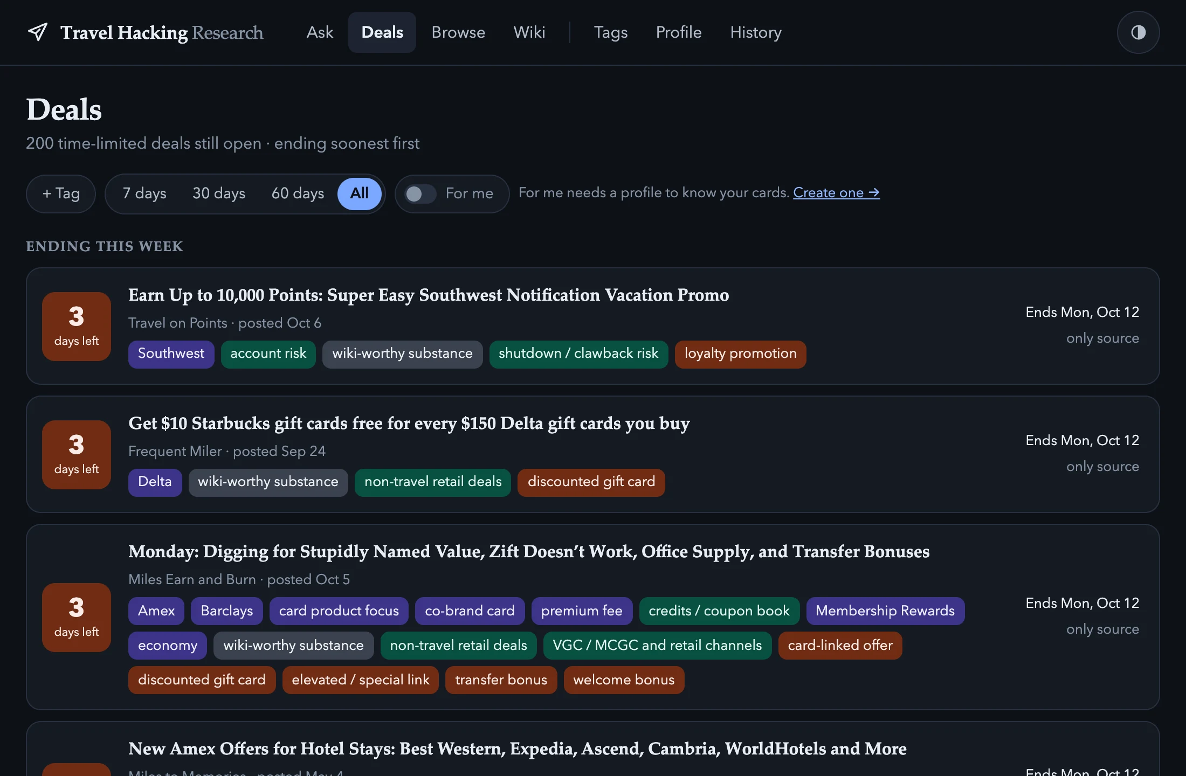Open the Deals tab
Screen dimensions: 1186x776
pyautogui.click(x=382, y=32)
